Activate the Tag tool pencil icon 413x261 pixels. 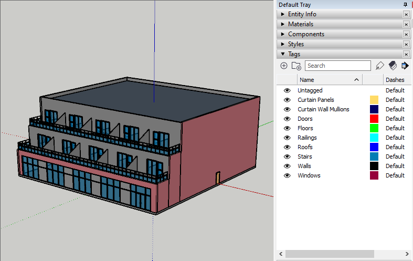[x=380, y=66]
